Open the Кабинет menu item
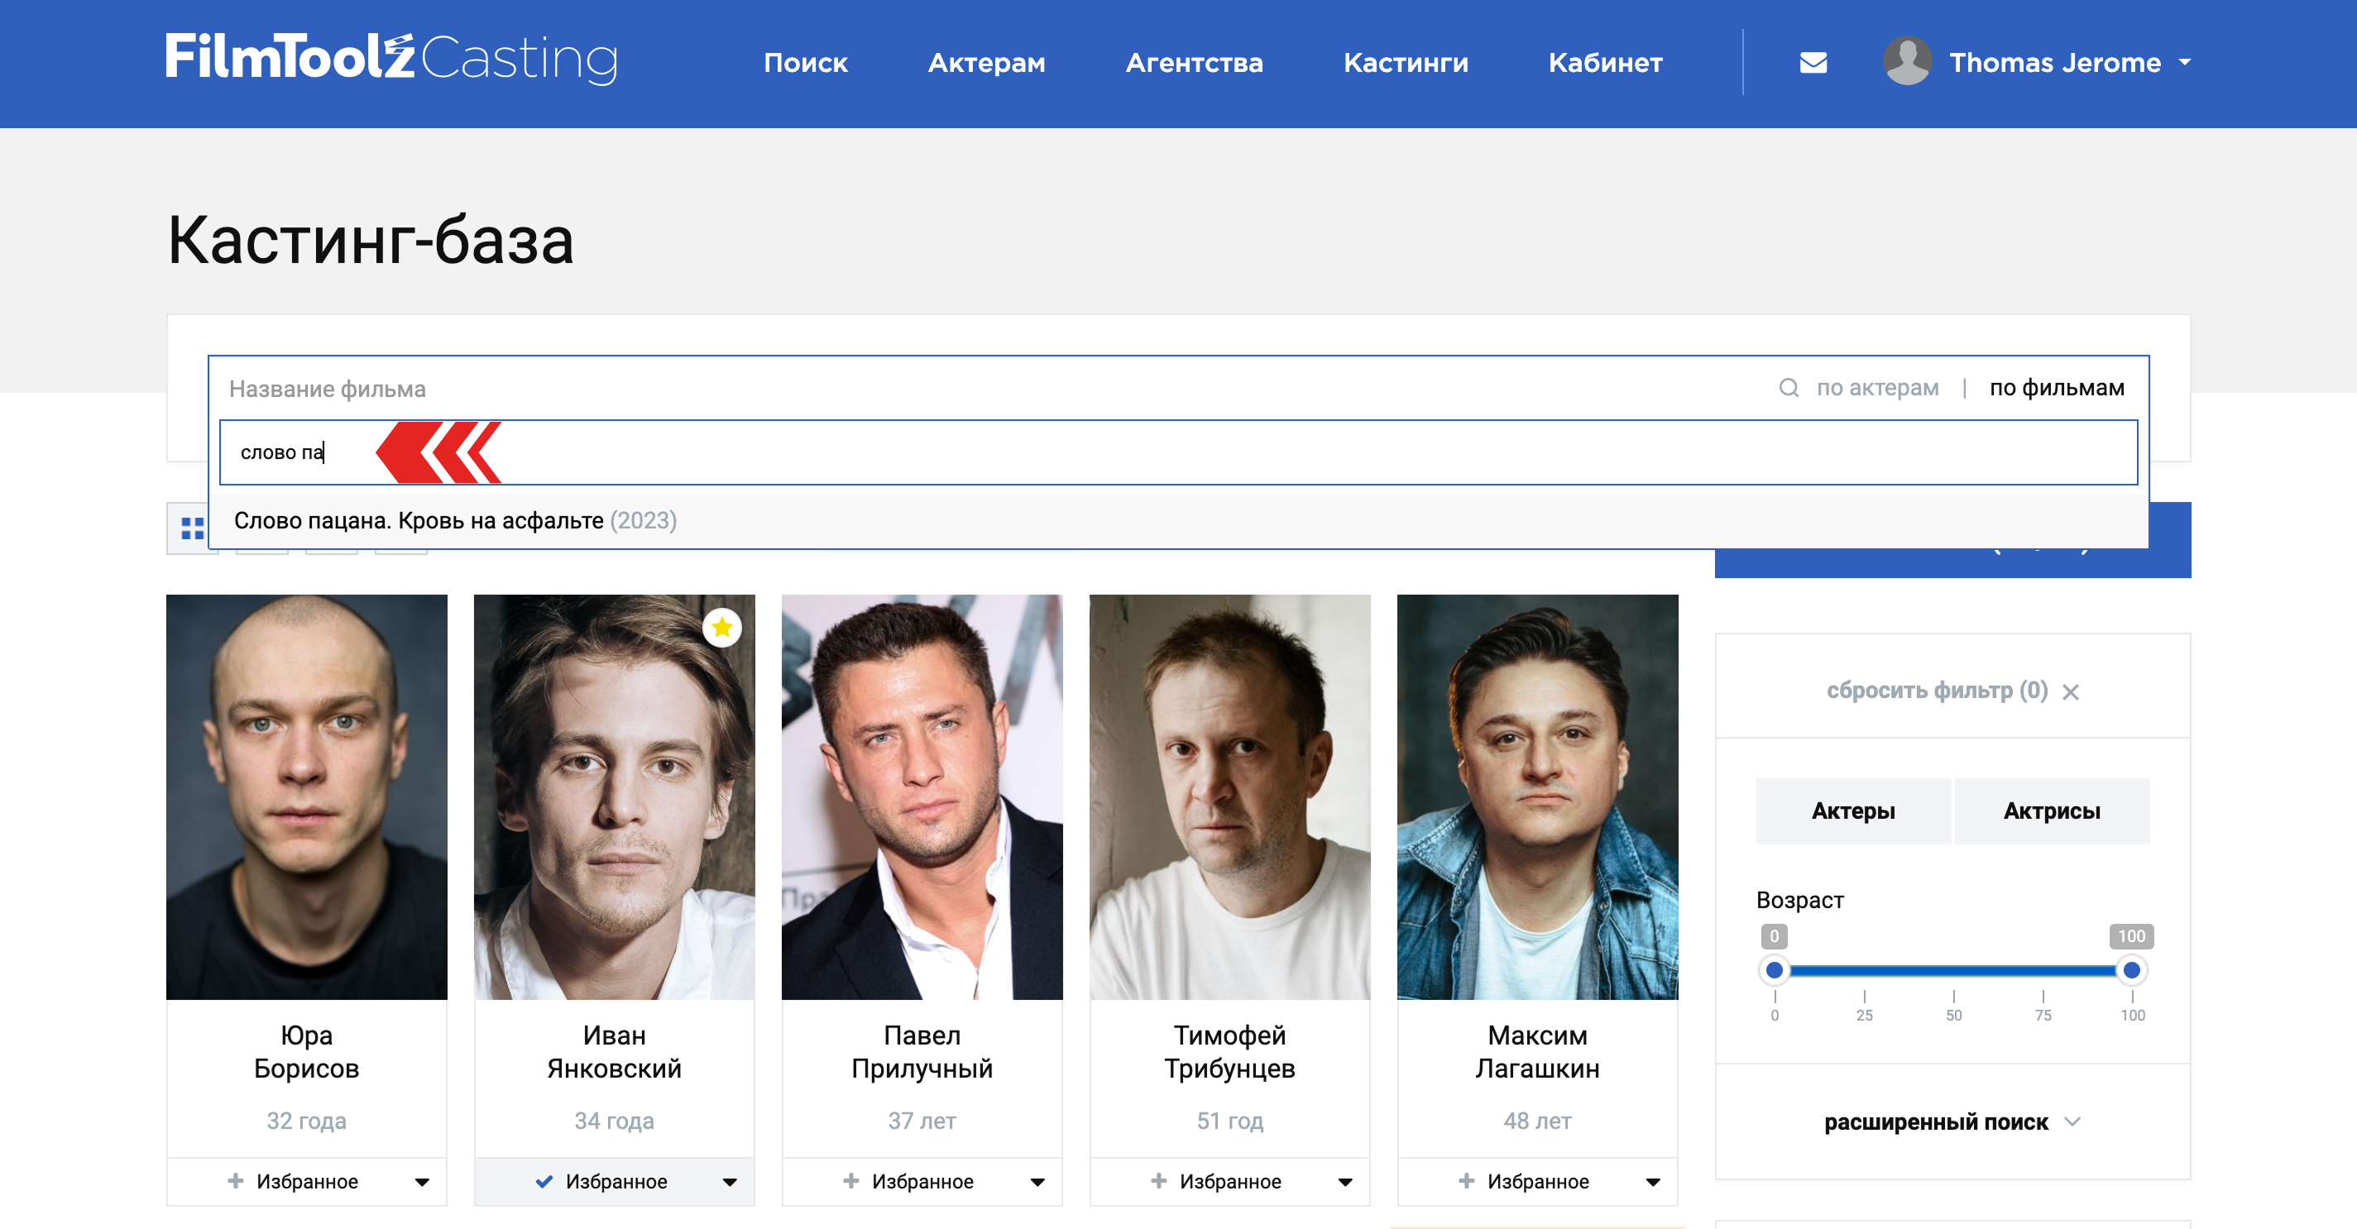This screenshot has height=1229, width=2357. (x=1605, y=62)
